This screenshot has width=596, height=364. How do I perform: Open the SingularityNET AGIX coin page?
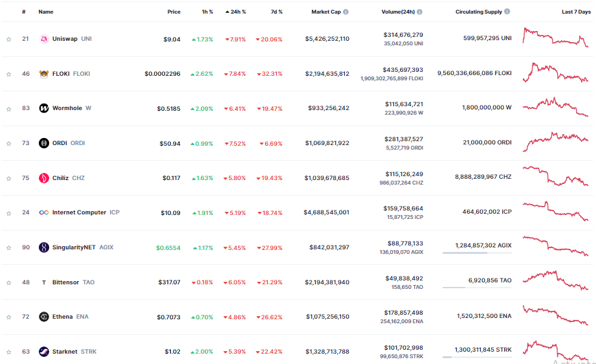click(83, 247)
